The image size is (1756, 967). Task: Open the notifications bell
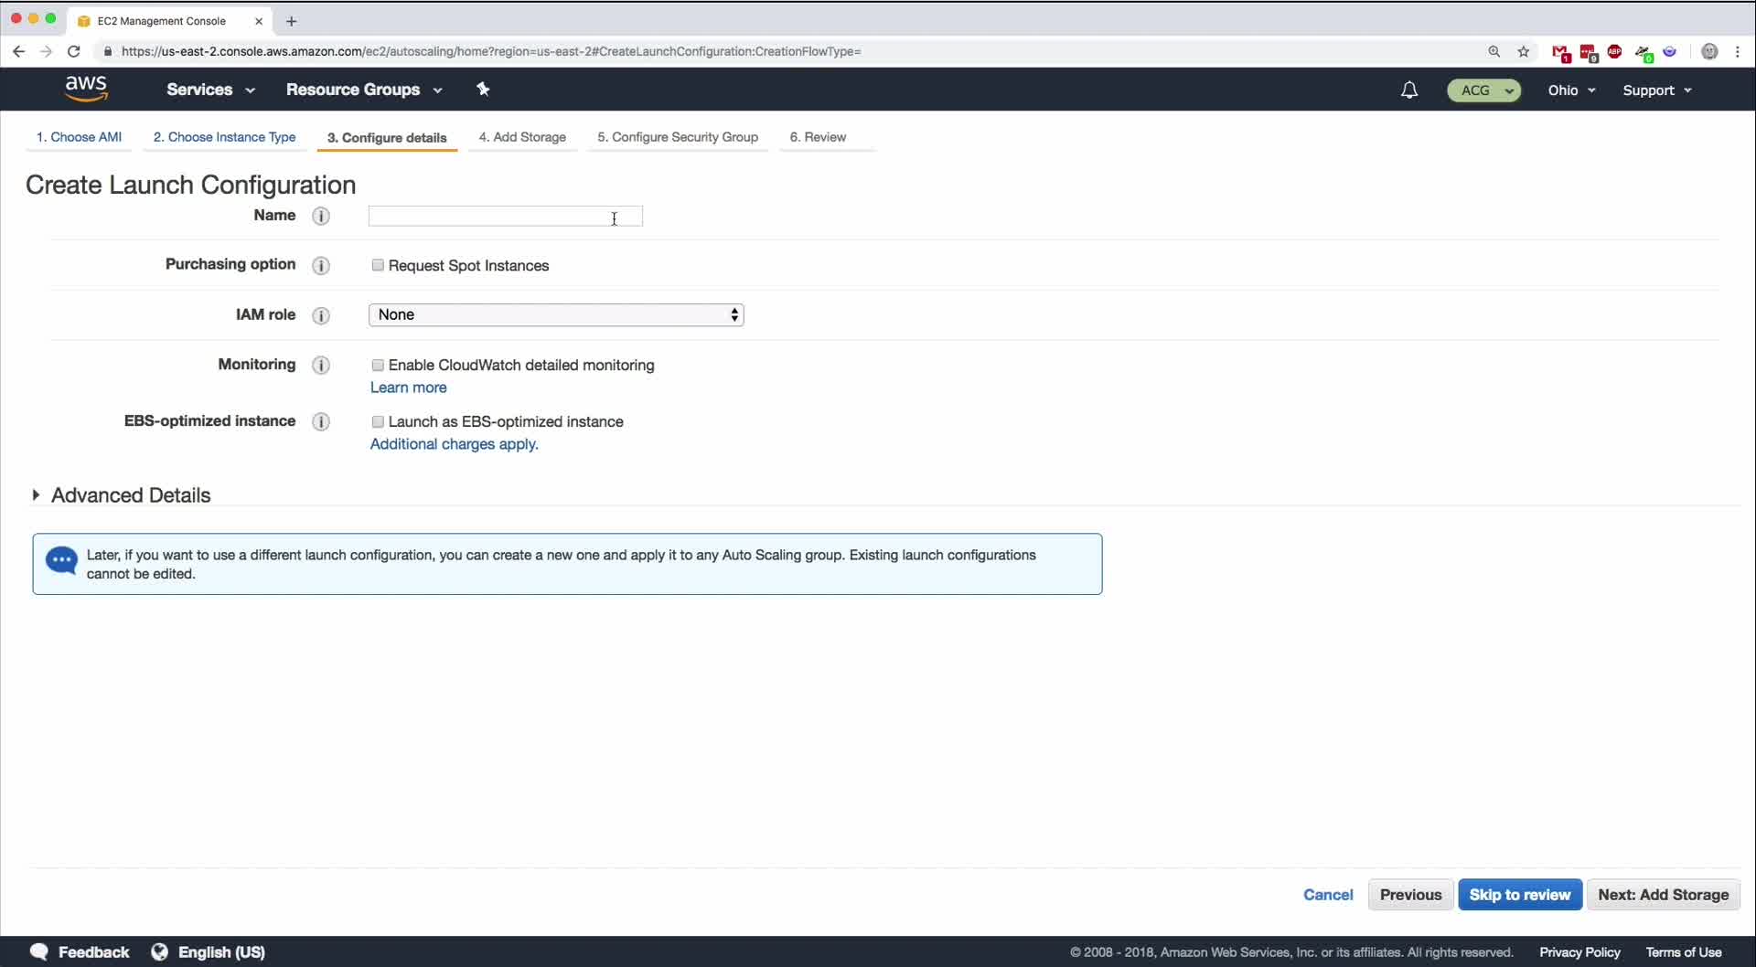tap(1409, 90)
